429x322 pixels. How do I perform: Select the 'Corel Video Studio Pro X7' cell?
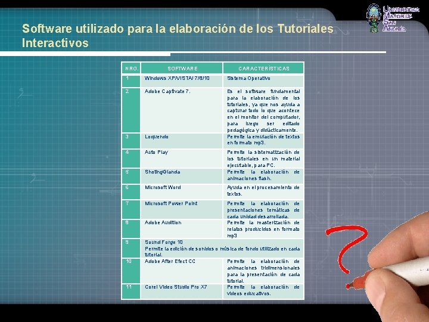click(182, 292)
